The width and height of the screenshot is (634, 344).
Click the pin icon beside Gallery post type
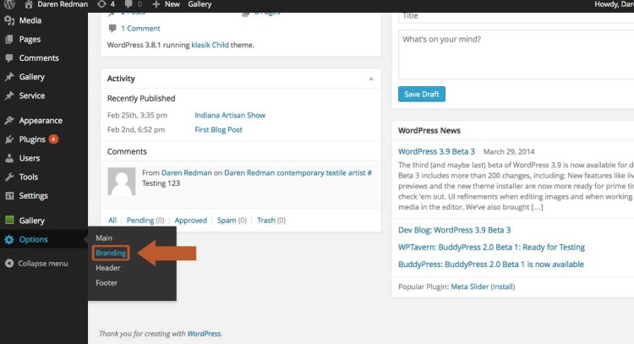click(9, 77)
